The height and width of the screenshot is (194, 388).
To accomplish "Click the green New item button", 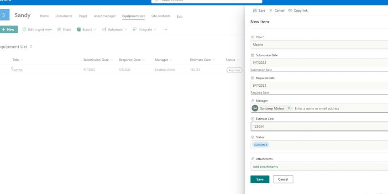I will (x=8, y=30).
